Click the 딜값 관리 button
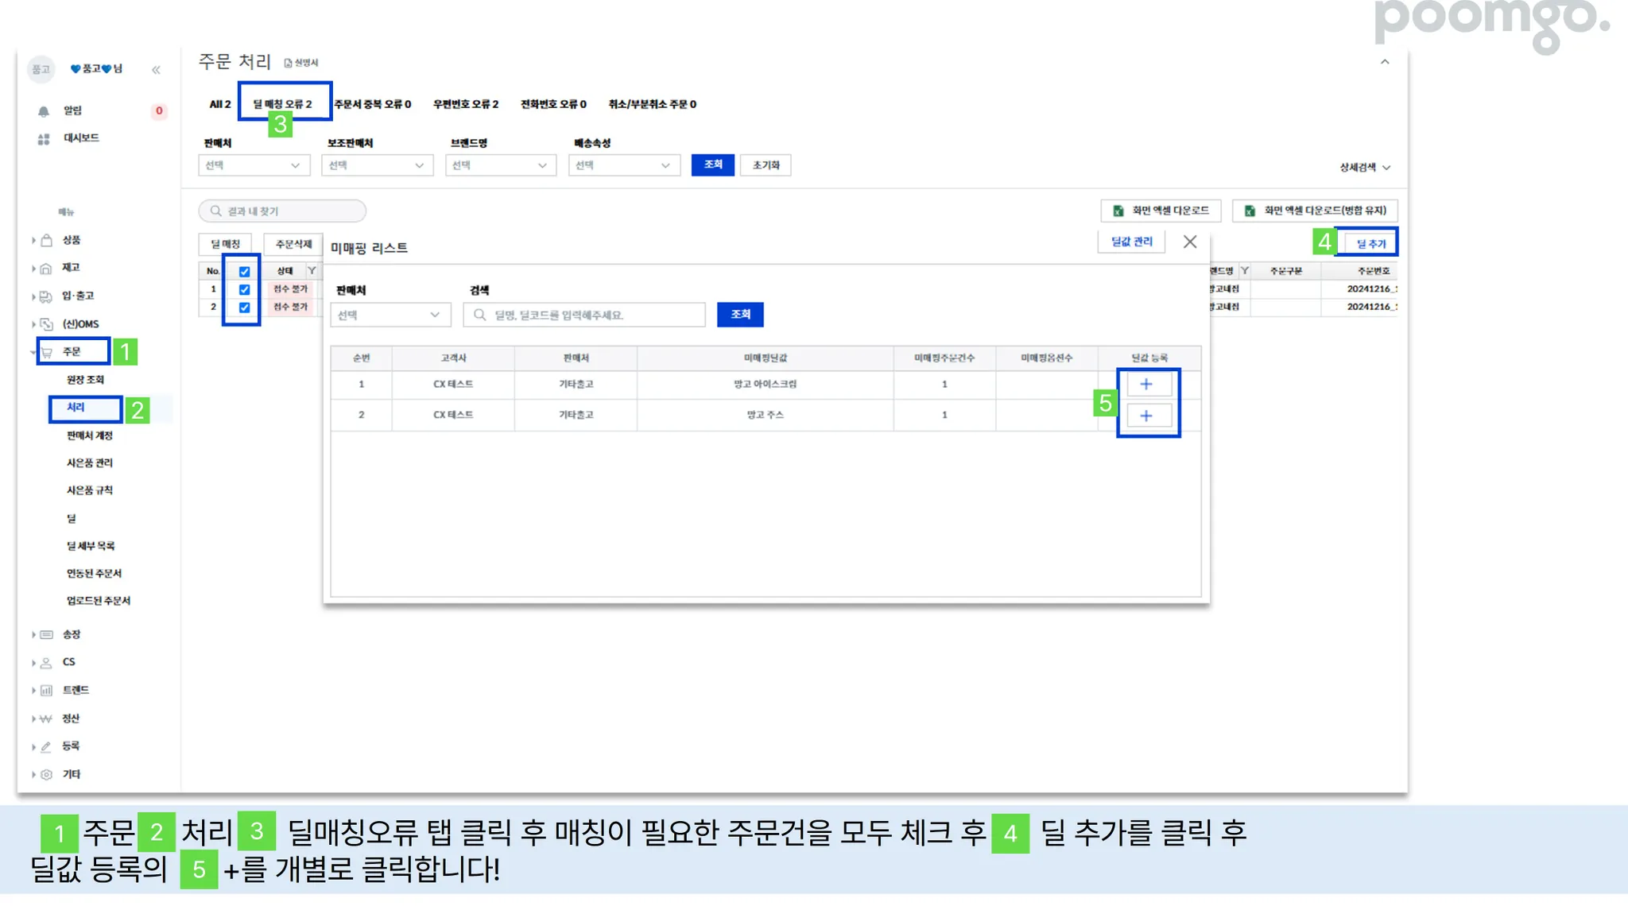Viewport: 1628px width, 906px height. coord(1131,242)
